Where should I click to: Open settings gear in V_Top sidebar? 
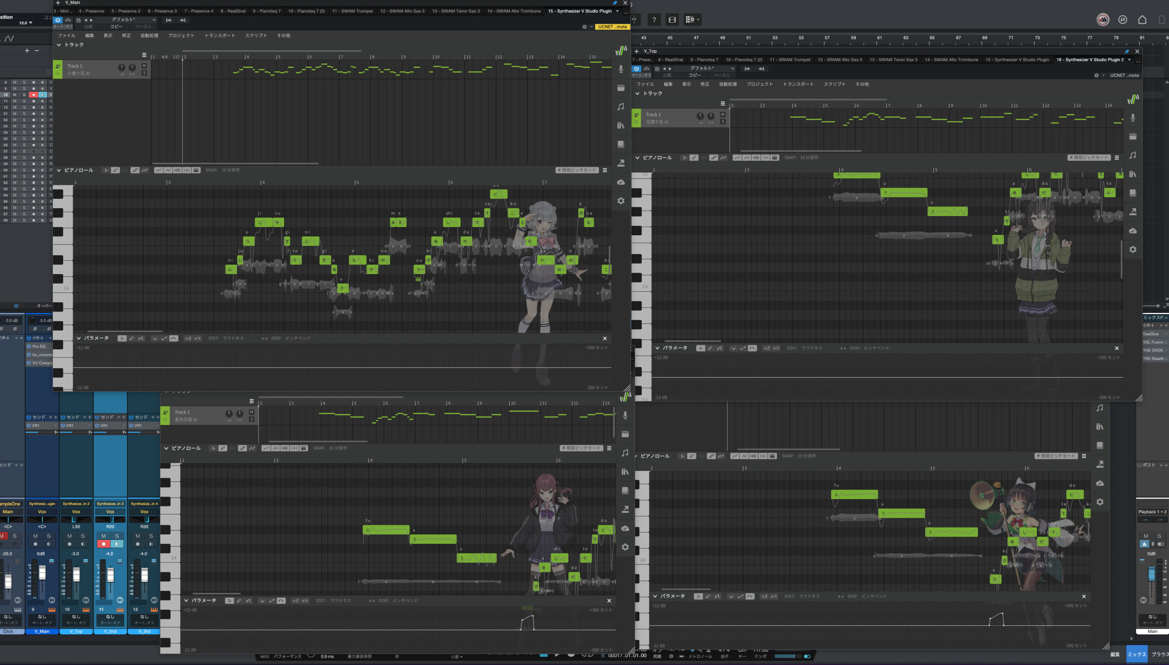pos(1132,249)
